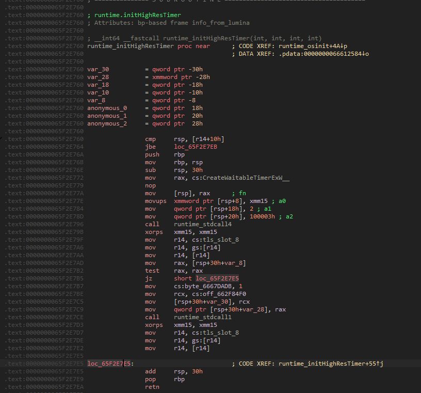Image resolution: width=421 pixels, height=393 pixels.
Task: Follow the runtime_initHighResTimer+55 xref
Action: click(331, 364)
